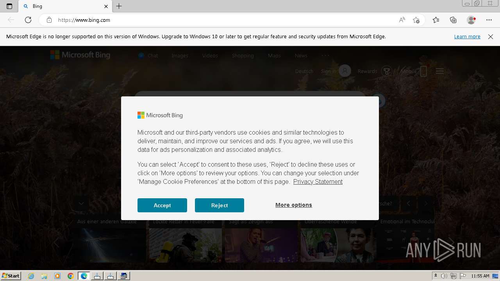Open Bing Rewards
Viewport: 500px width, 281px height.
click(x=375, y=71)
